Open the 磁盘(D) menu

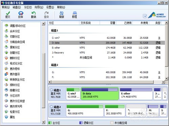point(17,7)
